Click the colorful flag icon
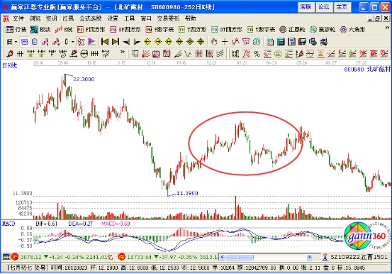This screenshot has height=274, width=392. point(91,42)
